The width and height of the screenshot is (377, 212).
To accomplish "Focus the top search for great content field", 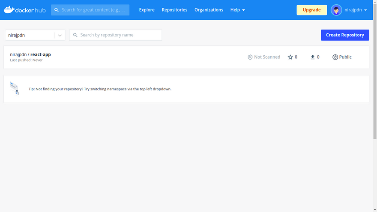I will [94, 10].
